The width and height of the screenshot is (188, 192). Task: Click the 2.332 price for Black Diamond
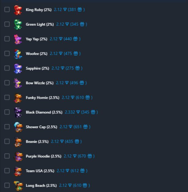(70, 112)
